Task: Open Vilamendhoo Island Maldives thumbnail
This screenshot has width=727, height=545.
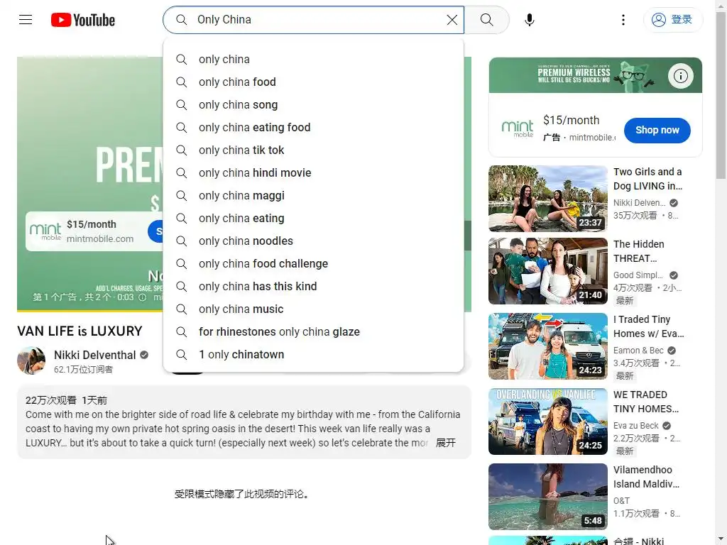Action: tap(547, 497)
